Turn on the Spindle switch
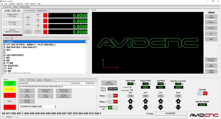 202,93
